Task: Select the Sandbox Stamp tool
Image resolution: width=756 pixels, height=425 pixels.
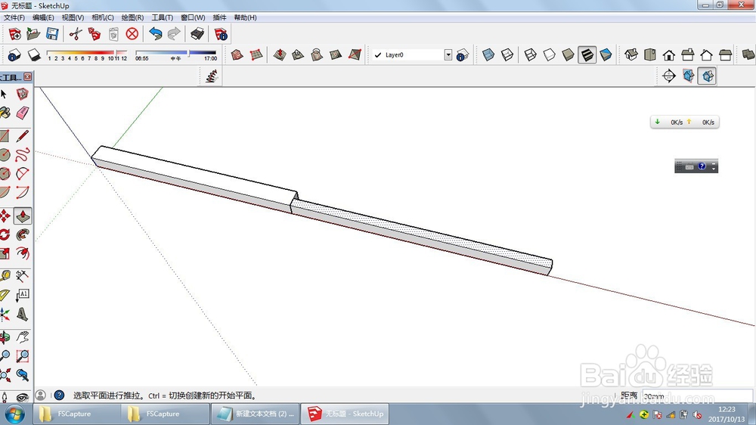Action: pyautogui.click(x=298, y=55)
